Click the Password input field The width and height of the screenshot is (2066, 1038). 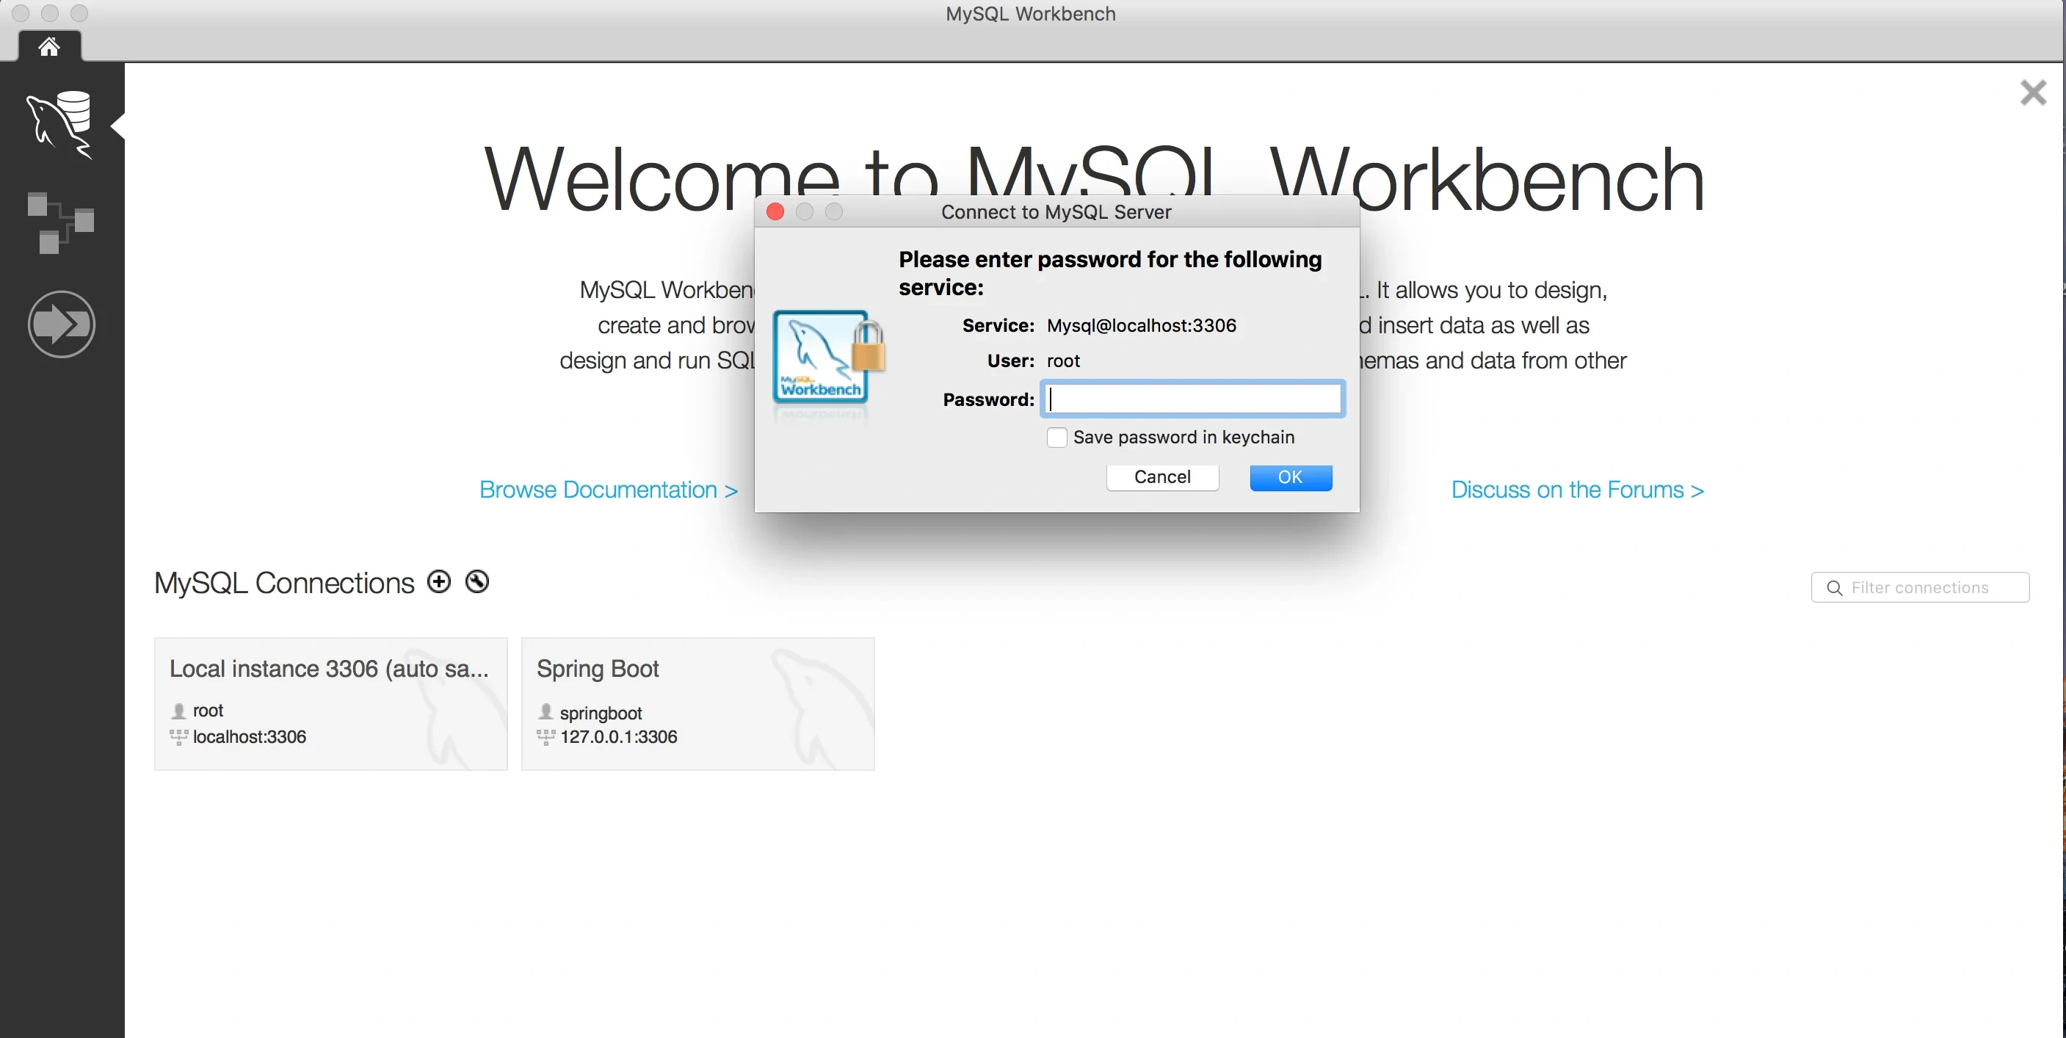tap(1192, 399)
